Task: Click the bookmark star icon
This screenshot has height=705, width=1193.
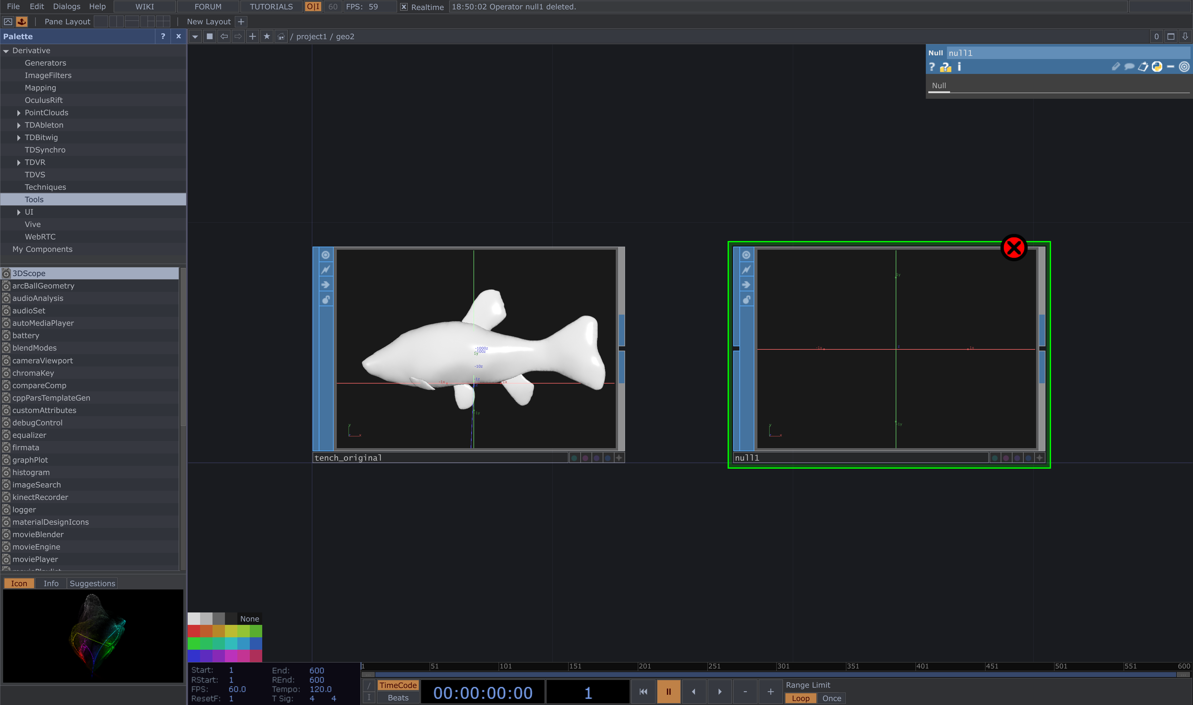Action: [x=267, y=37]
